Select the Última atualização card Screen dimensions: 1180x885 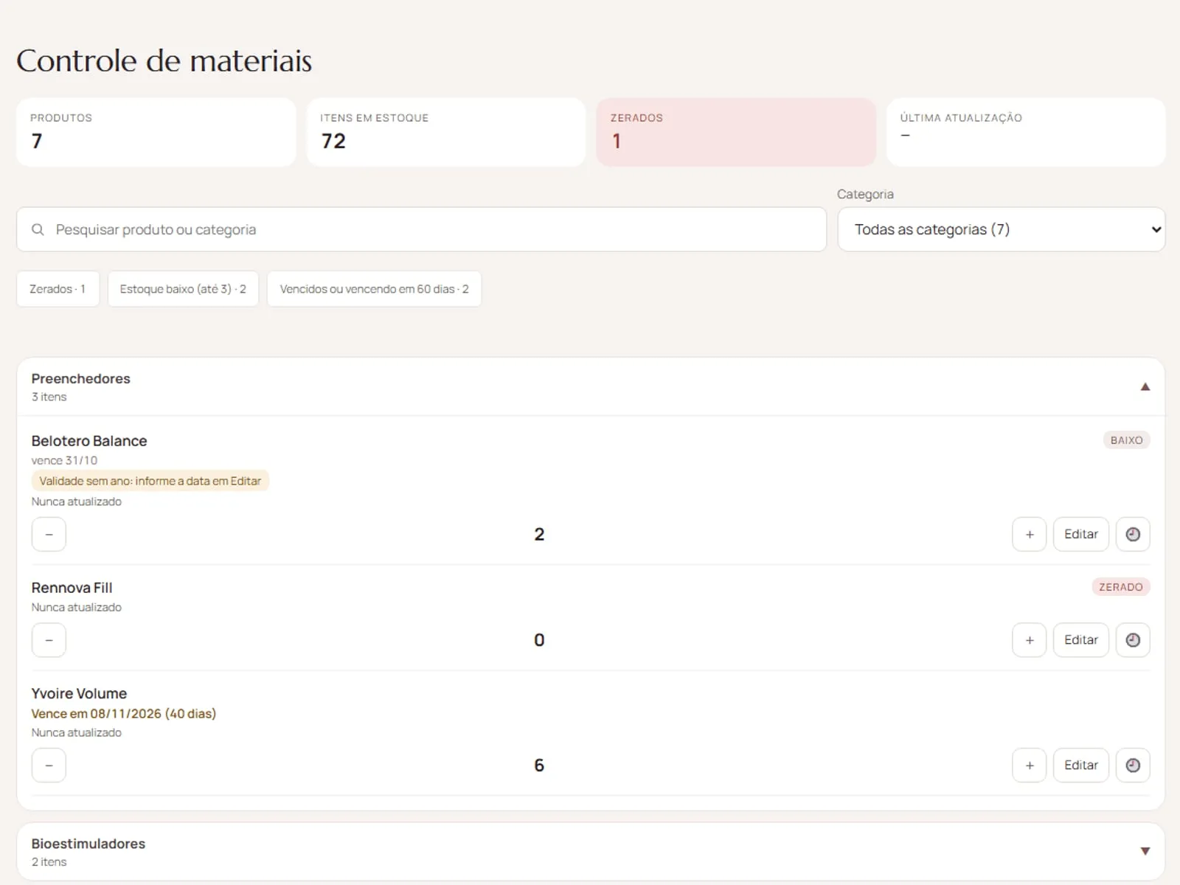[x=1026, y=132]
